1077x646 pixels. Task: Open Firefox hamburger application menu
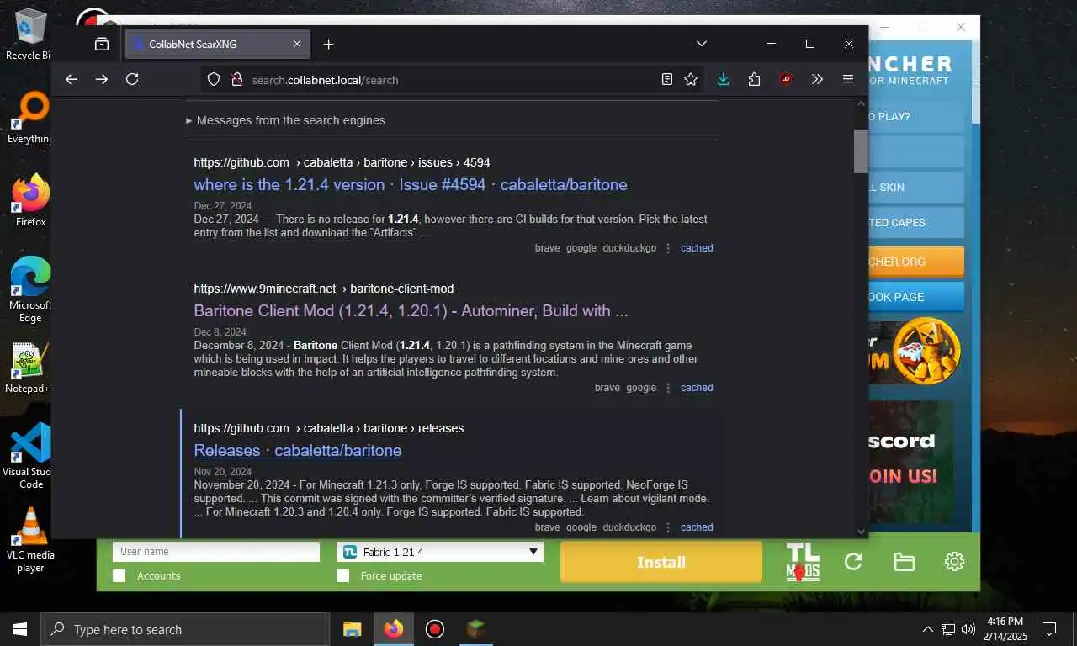(x=848, y=79)
